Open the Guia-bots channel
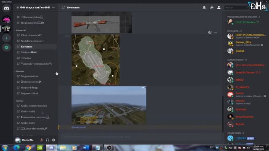This screenshot has width=269, height=151. pos(36,123)
